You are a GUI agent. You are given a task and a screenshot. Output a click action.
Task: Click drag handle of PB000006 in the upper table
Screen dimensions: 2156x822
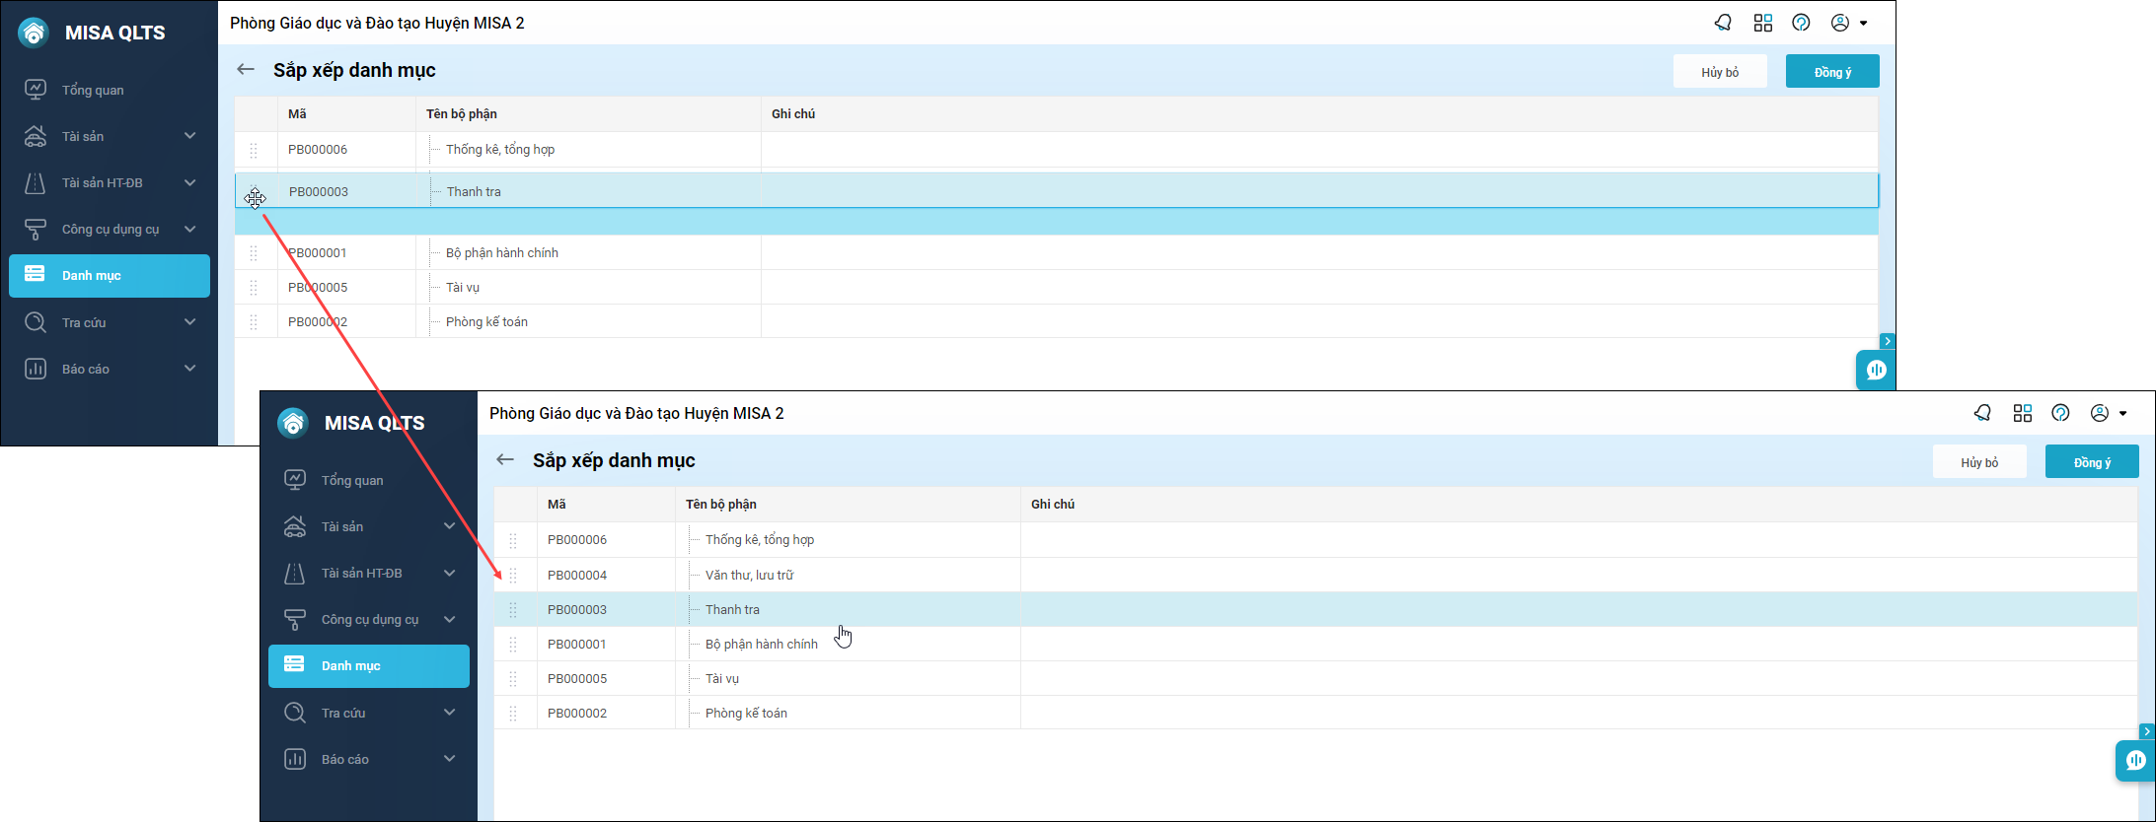(254, 150)
